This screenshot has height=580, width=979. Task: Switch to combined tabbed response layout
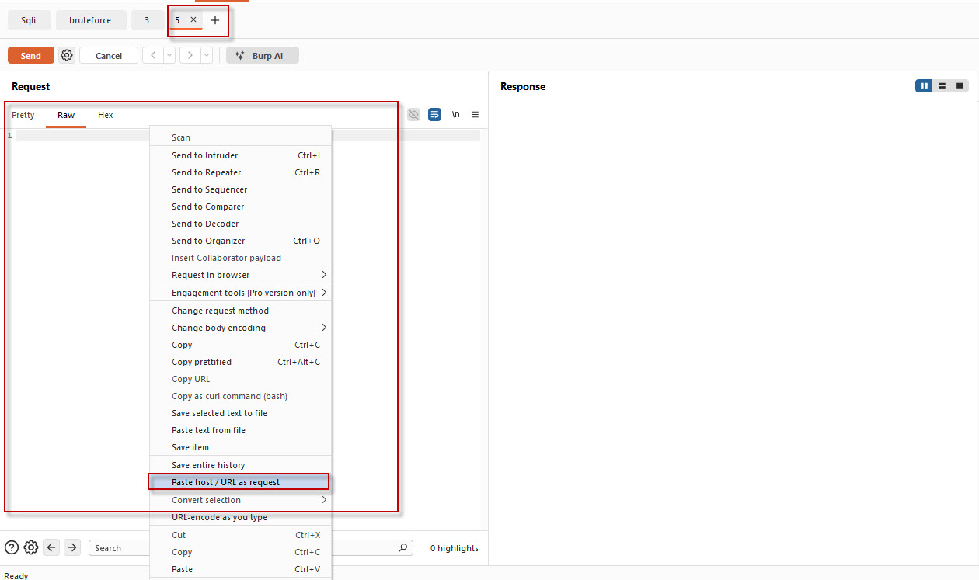click(x=960, y=85)
